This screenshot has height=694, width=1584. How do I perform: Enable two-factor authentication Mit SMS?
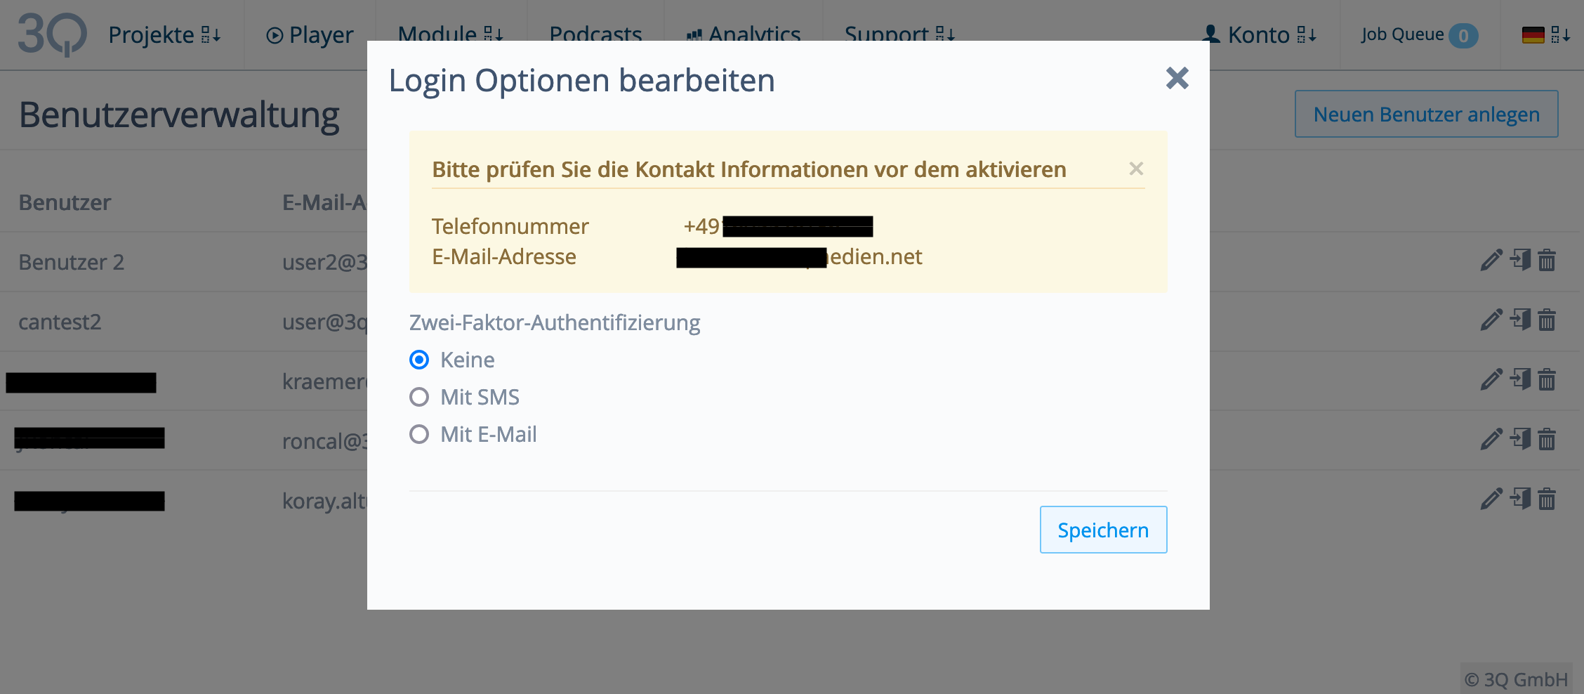[x=419, y=397]
